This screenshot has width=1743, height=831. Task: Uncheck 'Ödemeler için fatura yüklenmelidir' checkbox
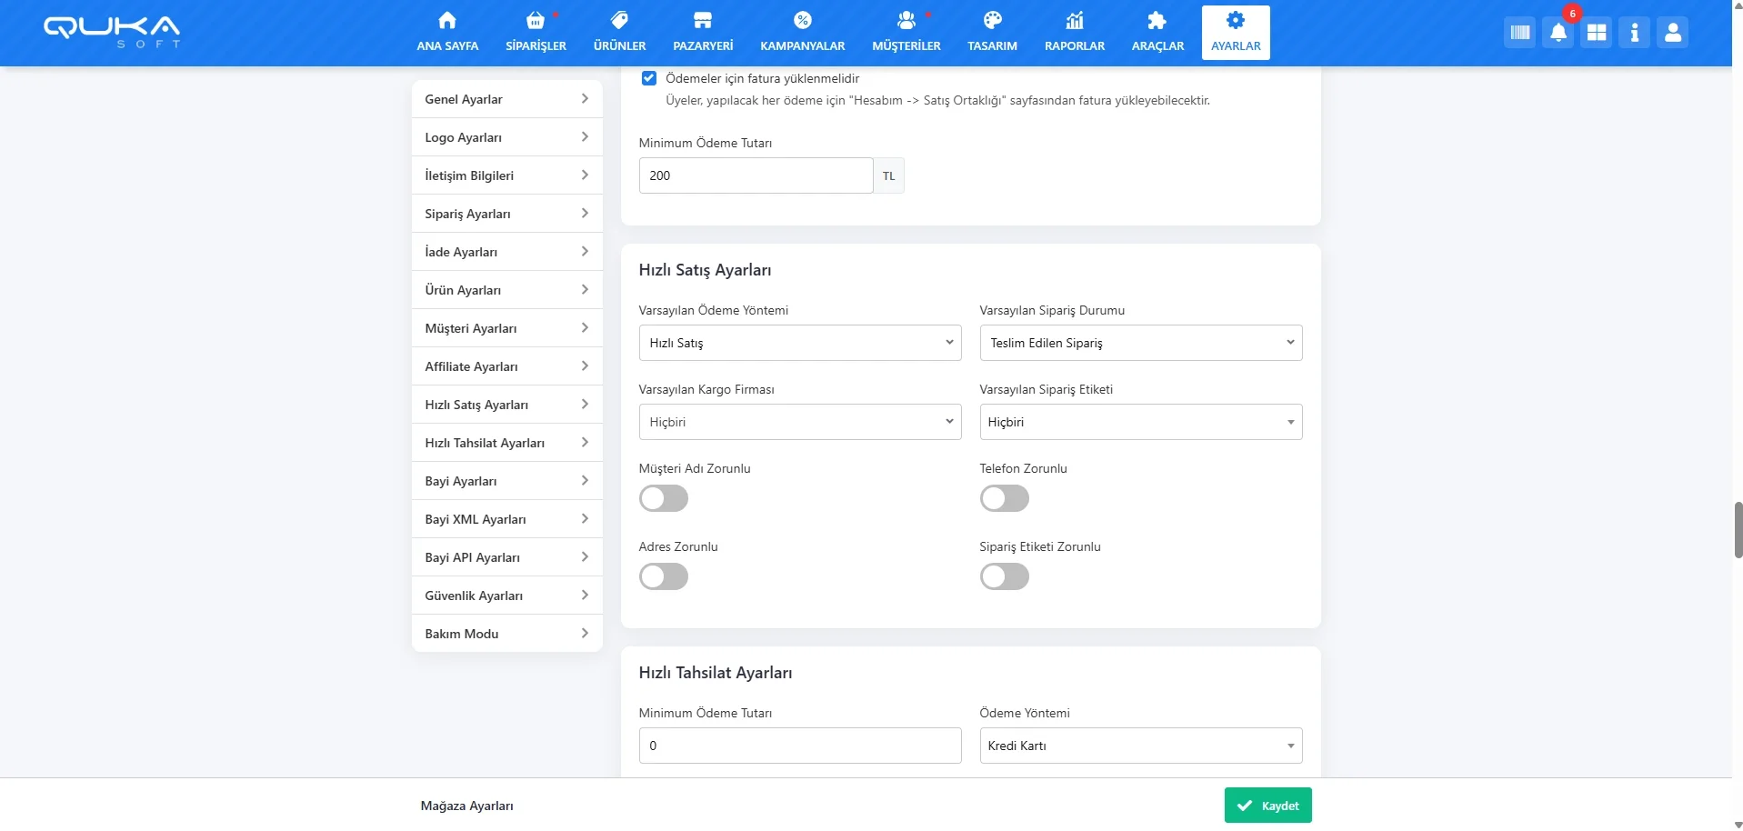(649, 78)
